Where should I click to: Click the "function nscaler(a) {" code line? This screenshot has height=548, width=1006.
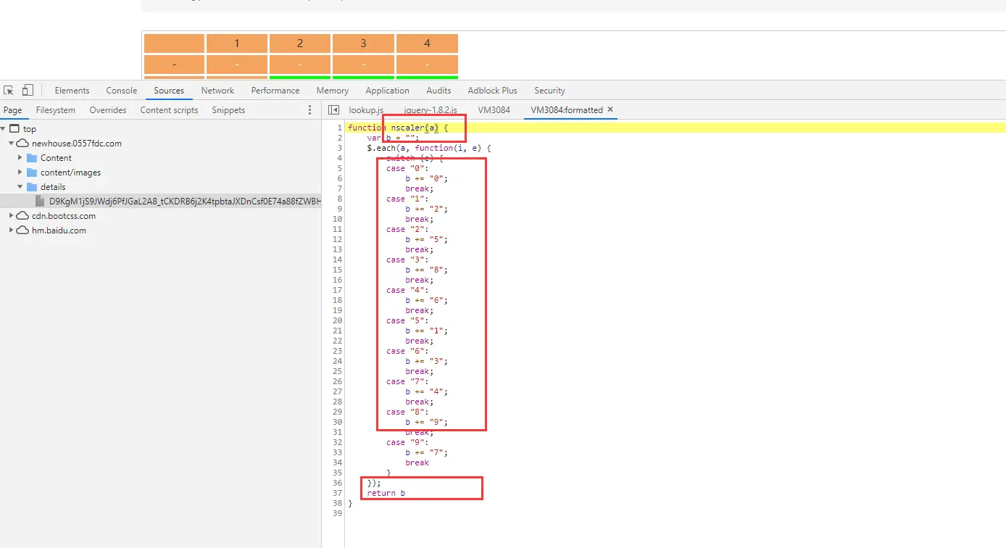[398, 128]
